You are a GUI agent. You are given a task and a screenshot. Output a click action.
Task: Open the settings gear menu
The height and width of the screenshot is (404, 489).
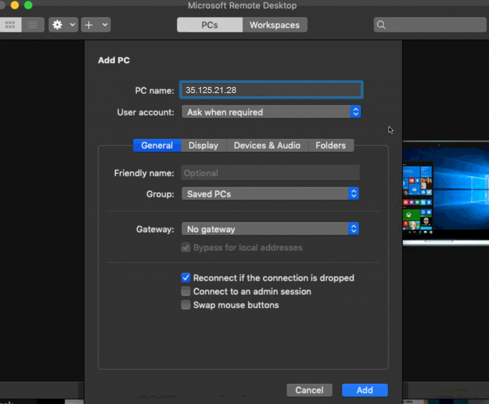point(58,25)
